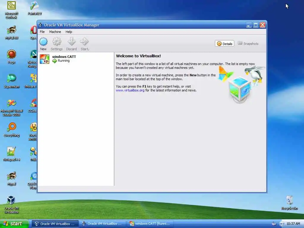Switch to windows CATT [Running] taskbar button

click(x=150, y=224)
